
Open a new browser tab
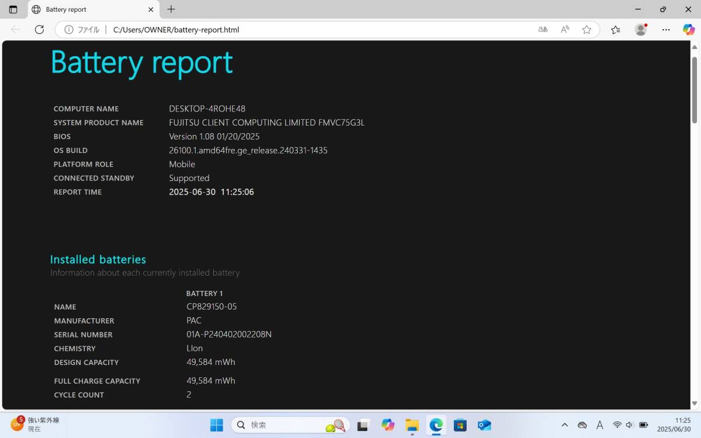tap(171, 9)
